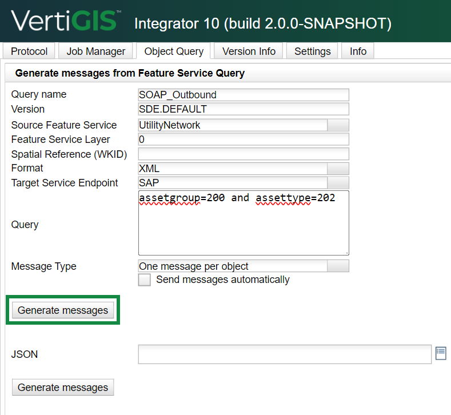Switch to the Protocol tab
Viewport: 451px width, 415px height.
[x=29, y=51]
